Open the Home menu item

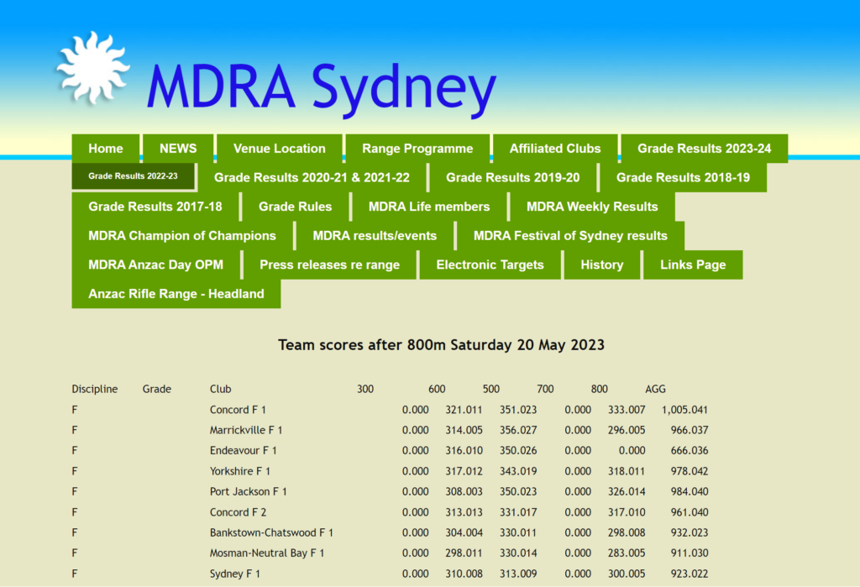click(x=106, y=149)
